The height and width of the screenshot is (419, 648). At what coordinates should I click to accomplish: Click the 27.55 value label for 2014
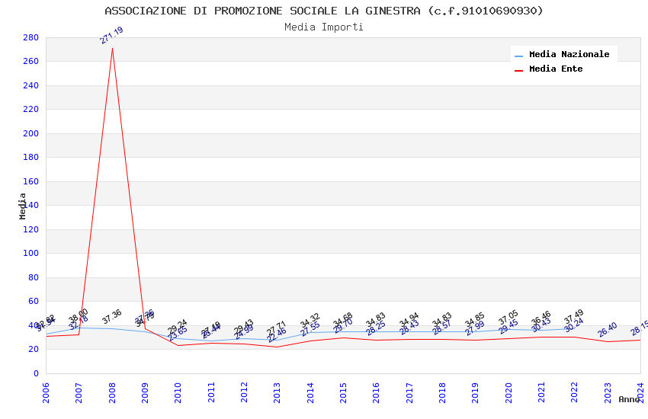310,329
